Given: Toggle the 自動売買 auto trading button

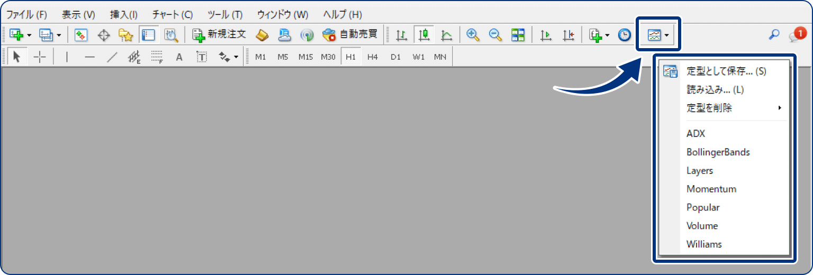Looking at the screenshot, I should tap(349, 35).
